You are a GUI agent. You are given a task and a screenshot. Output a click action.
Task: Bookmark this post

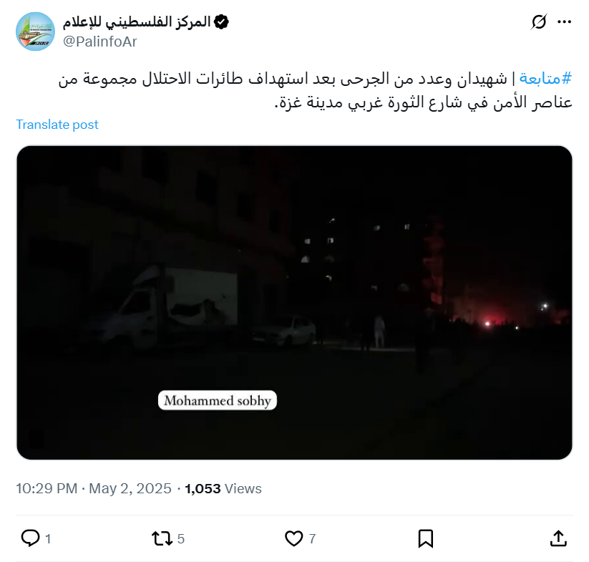[x=426, y=538]
